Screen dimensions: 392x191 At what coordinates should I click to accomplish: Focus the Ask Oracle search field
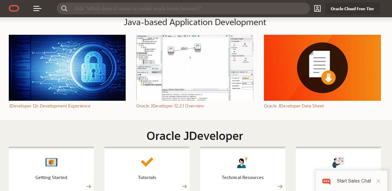[183, 9]
